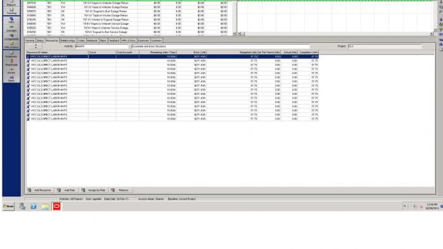Click the Add Resource button

(x=39, y=190)
